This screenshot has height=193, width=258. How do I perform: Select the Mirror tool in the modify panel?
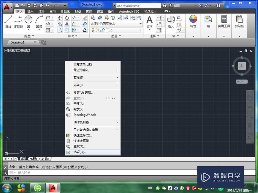[67, 24]
